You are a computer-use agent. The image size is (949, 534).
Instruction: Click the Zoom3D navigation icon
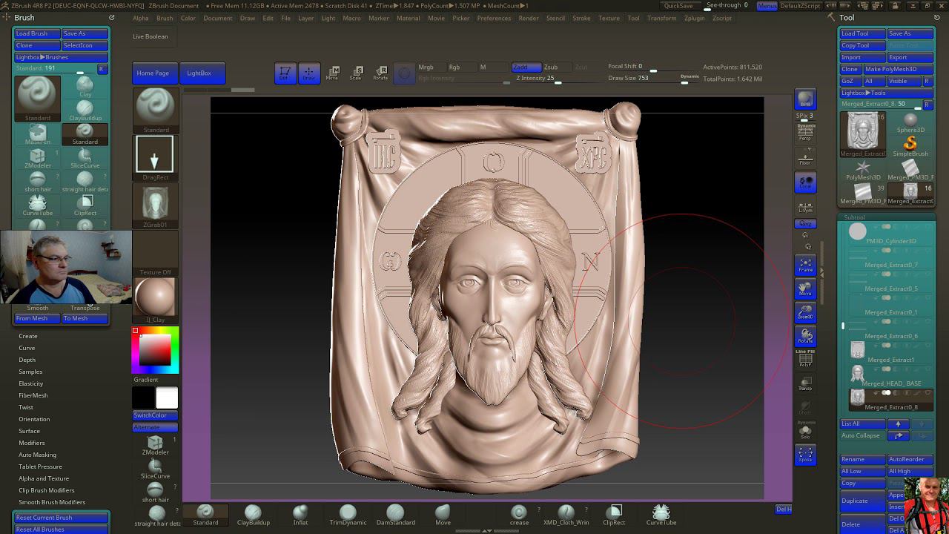click(805, 313)
